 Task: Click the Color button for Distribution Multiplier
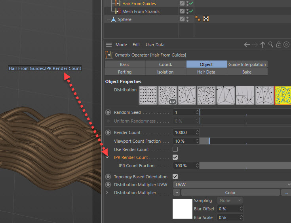pos(230,193)
